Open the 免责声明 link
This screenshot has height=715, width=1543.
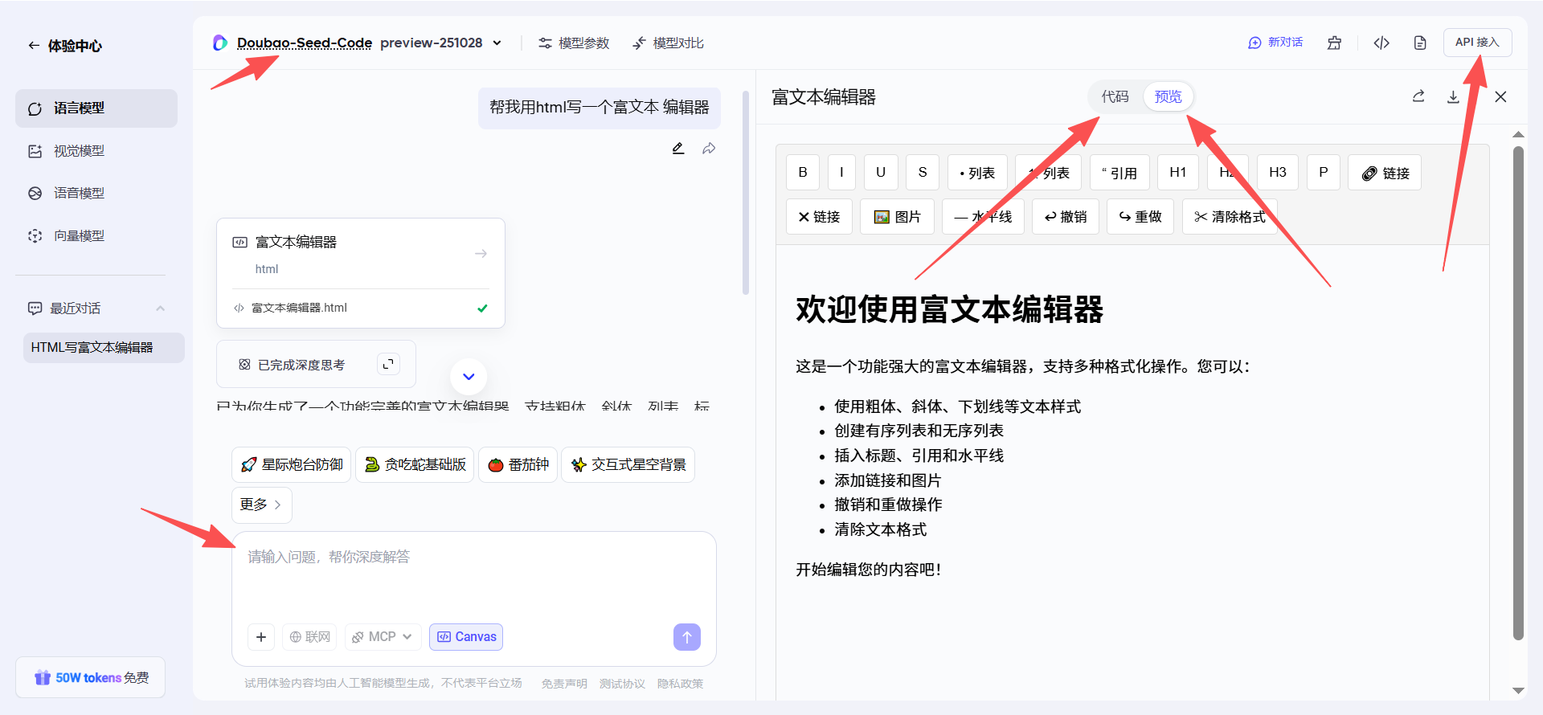[x=564, y=684]
